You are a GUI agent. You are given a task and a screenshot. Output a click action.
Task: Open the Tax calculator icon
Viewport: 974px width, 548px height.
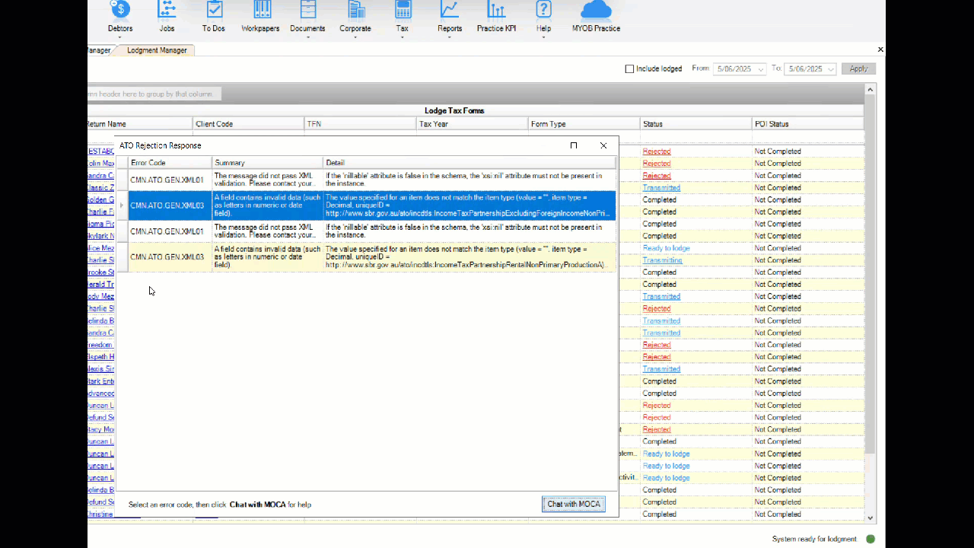point(403,11)
